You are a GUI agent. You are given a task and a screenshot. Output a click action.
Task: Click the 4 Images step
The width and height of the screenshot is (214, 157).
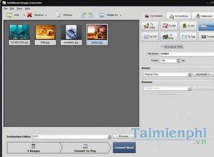click(33, 148)
